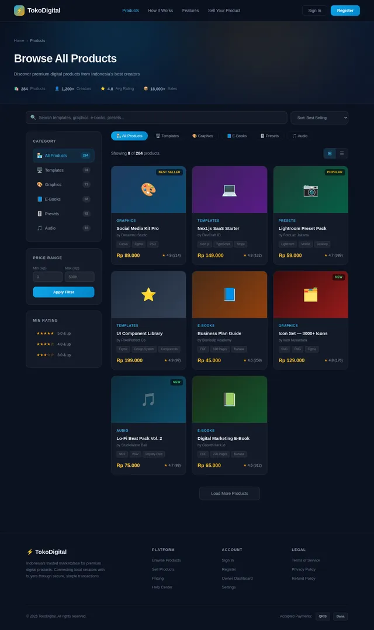Switch to grid view layout

[x=330, y=153]
